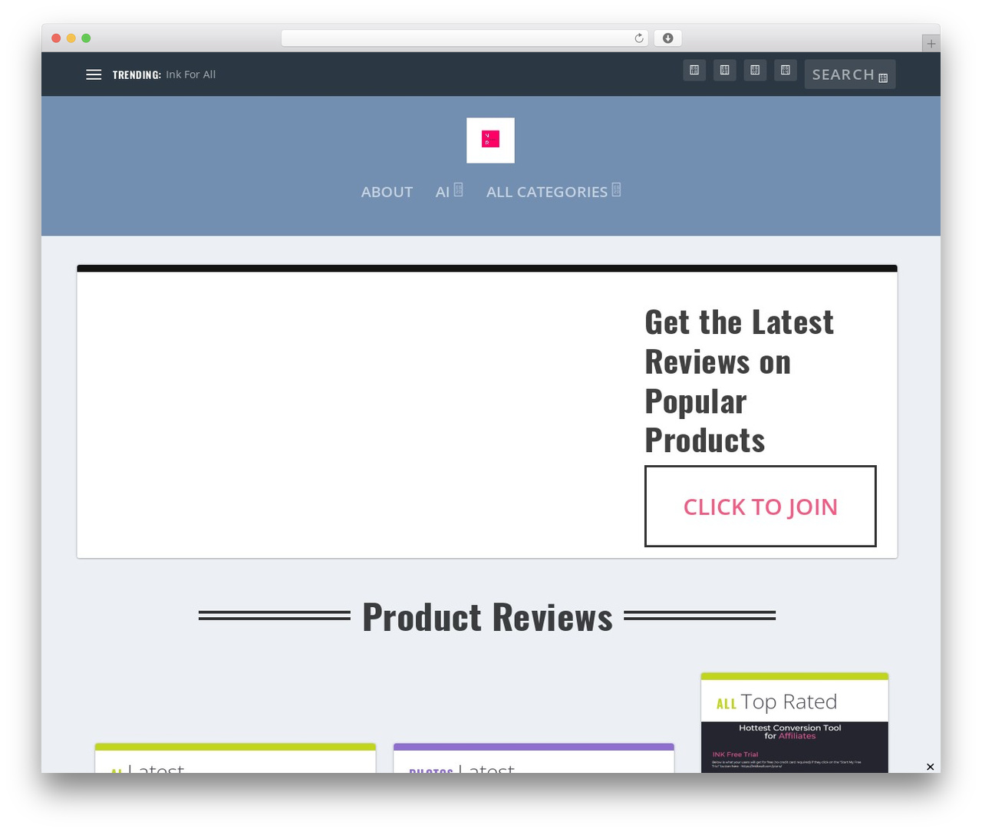Open the AI navigation item
The image size is (982, 832).
coord(443,192)
